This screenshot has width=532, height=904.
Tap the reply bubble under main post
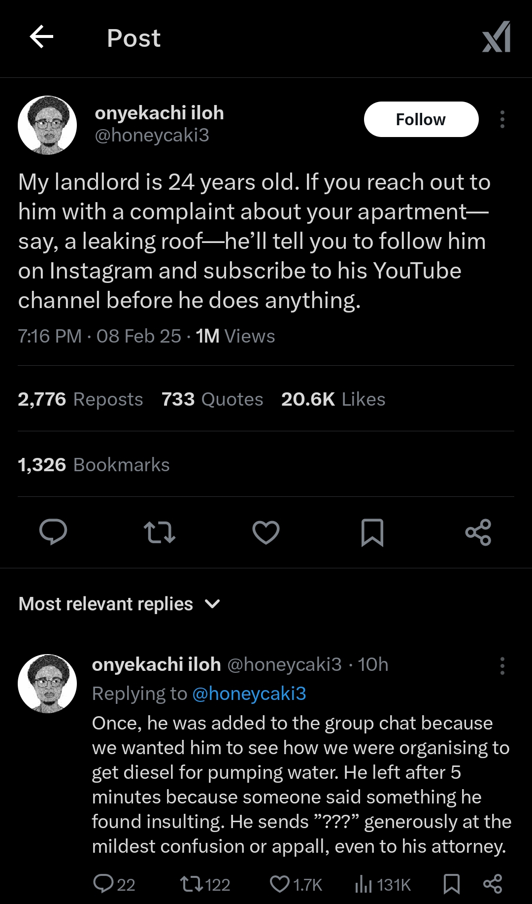tap(53, 532)
